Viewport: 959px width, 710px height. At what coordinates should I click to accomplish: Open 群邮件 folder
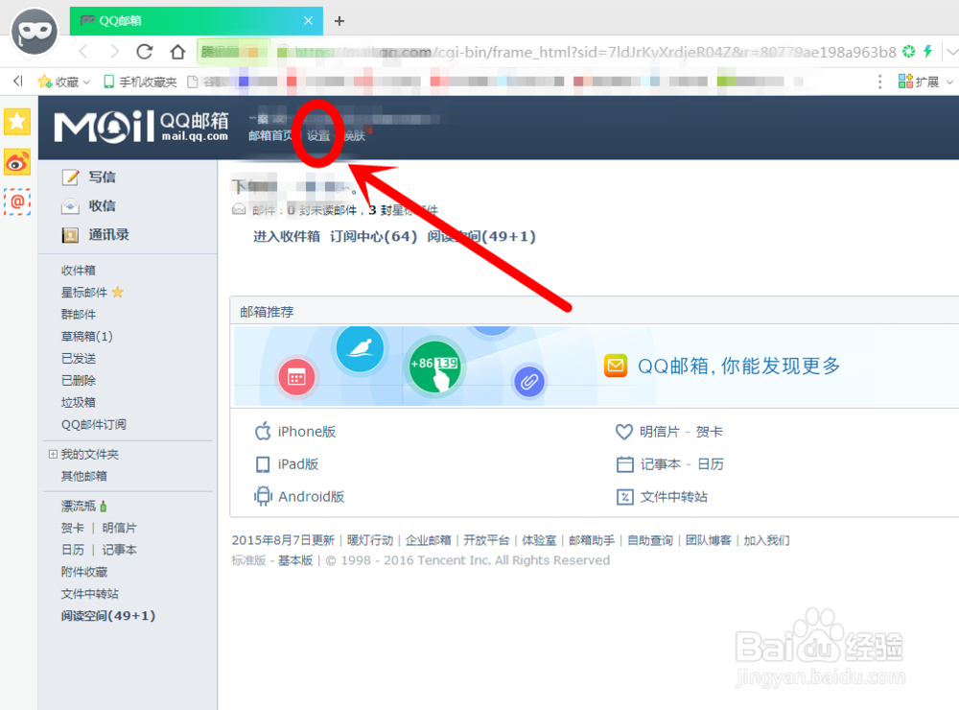[79, 314]
